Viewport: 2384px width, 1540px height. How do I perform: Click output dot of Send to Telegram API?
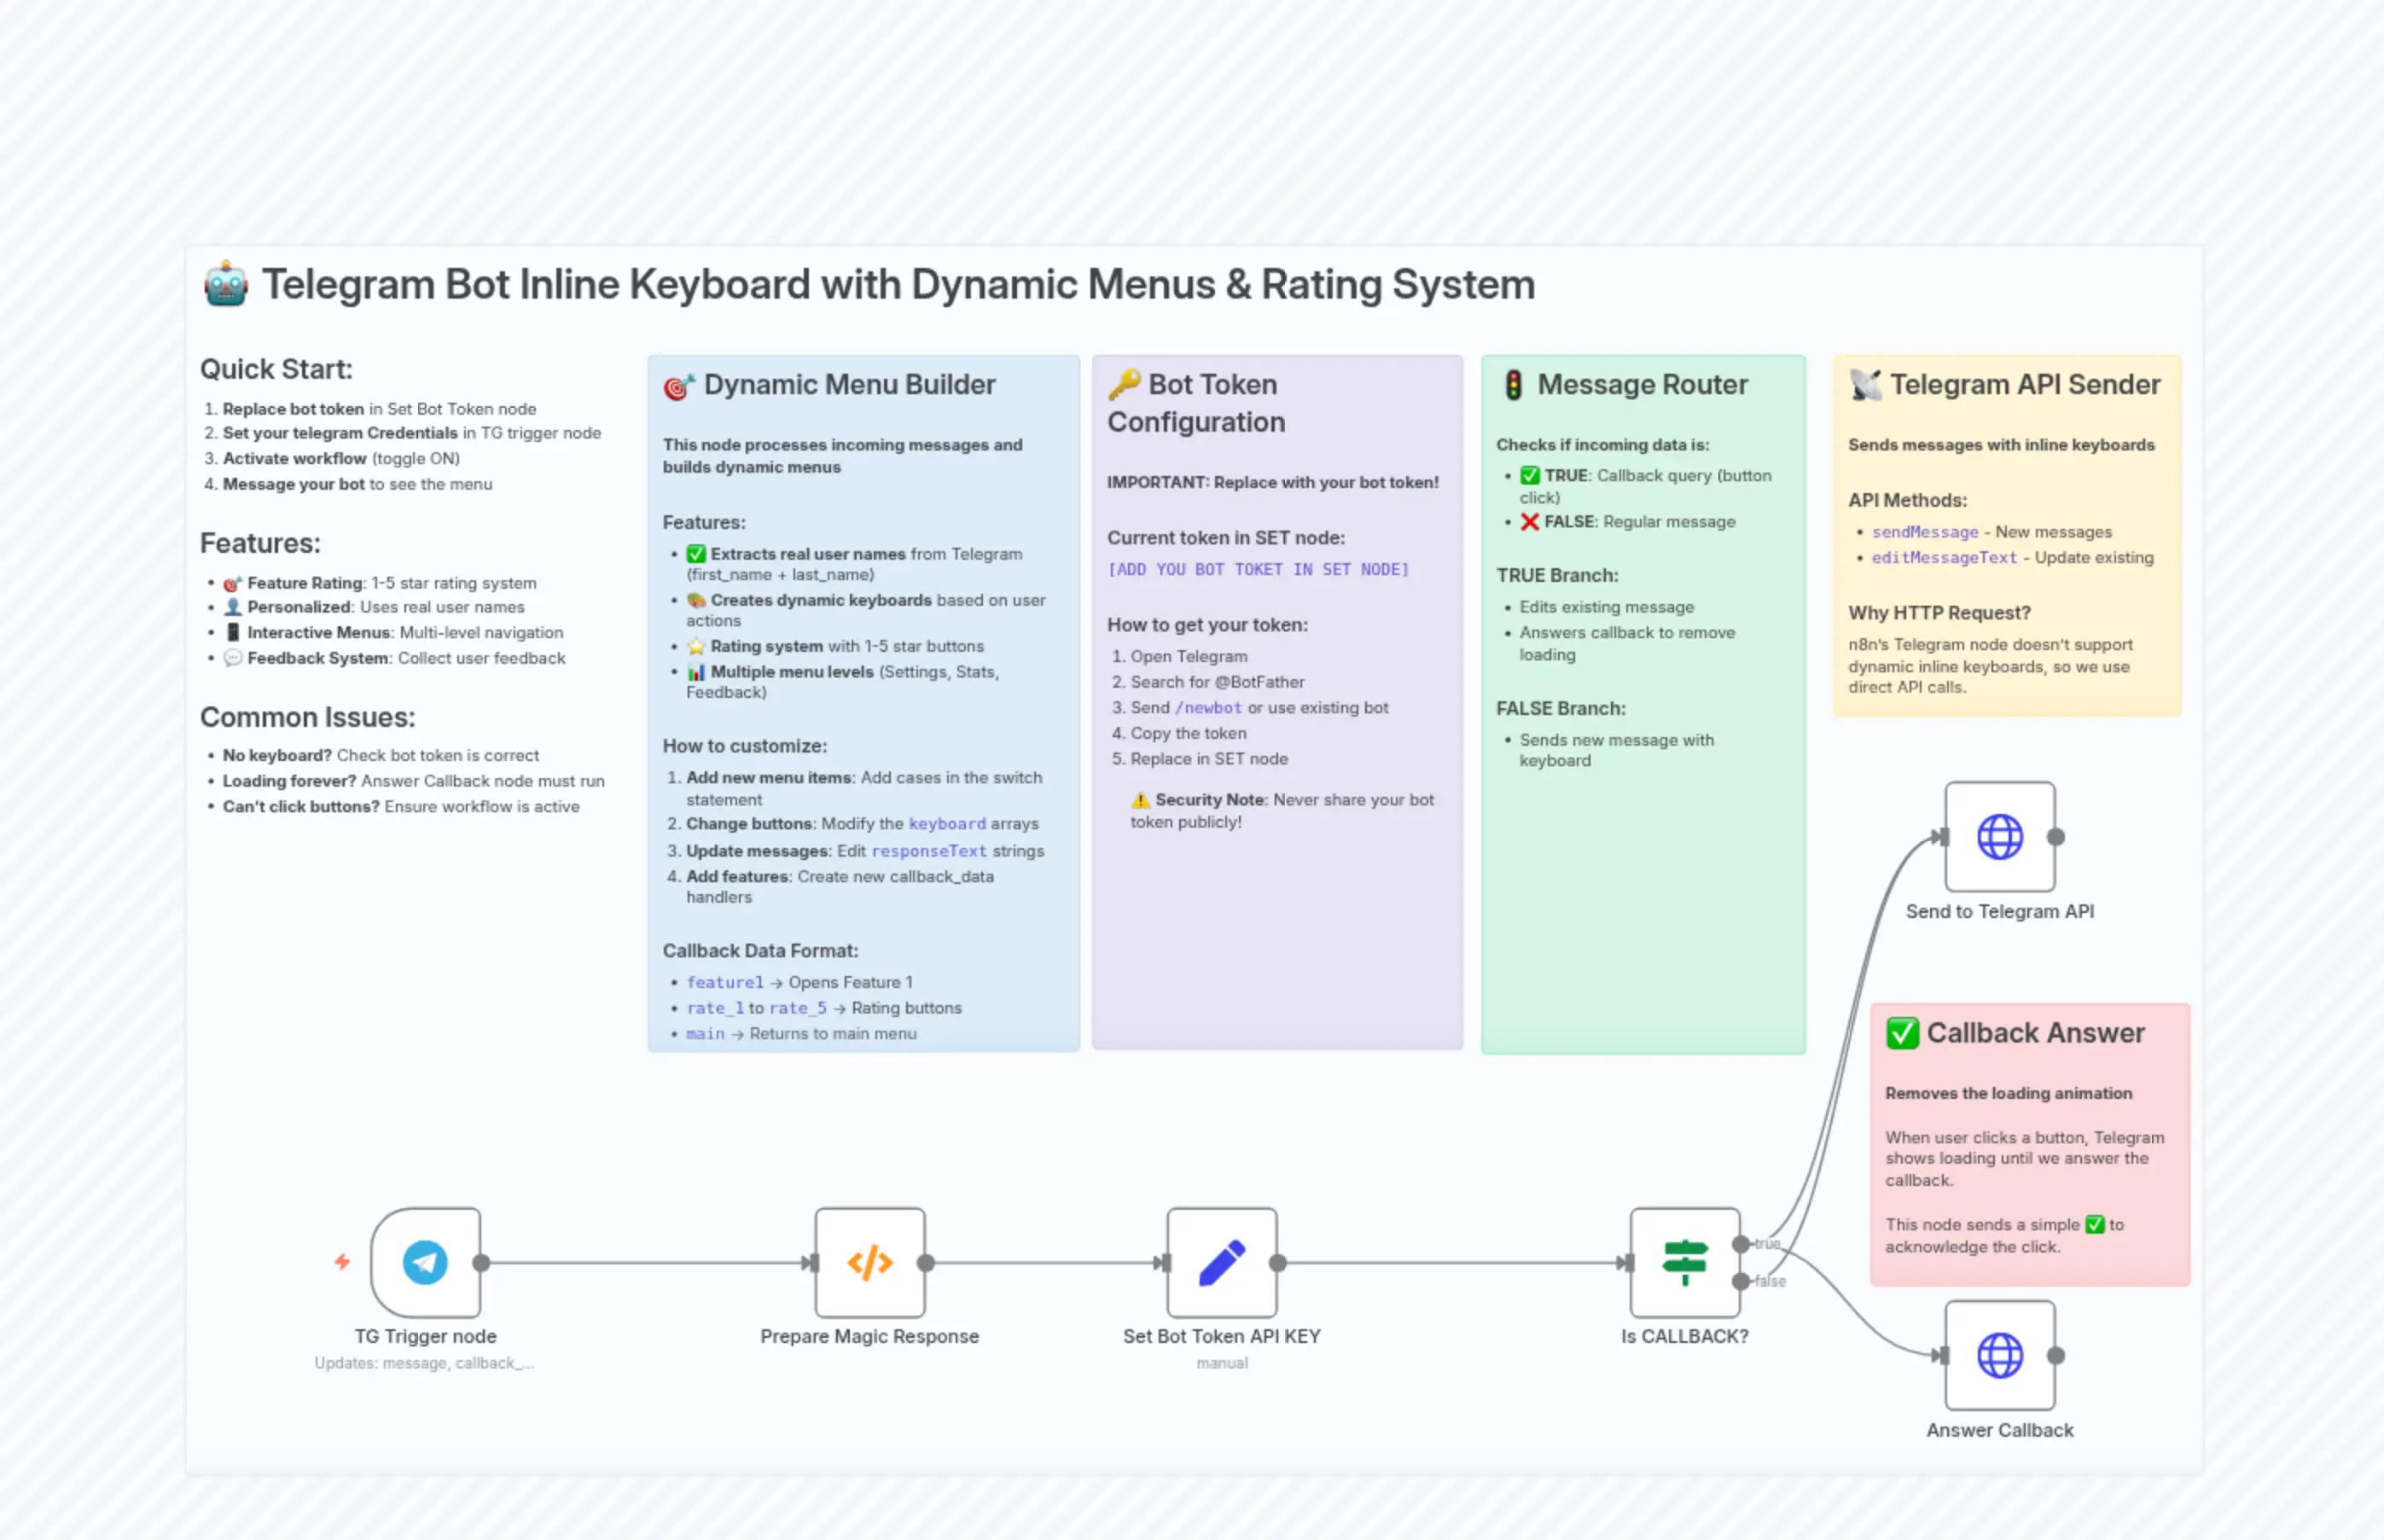coord(2056,837)
